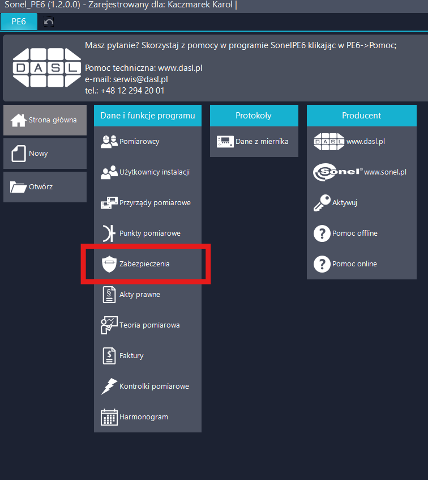Click the Przyrządy pomiarowe instruments icon

[x=109, y=203]
